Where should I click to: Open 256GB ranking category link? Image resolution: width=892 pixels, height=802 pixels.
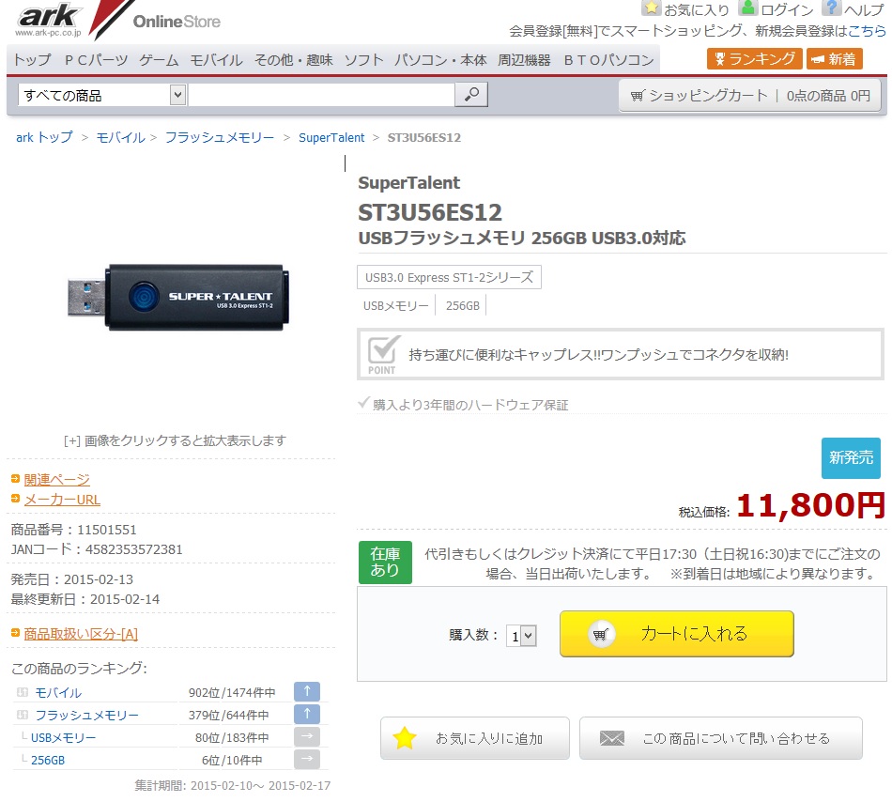pos(48,760)
